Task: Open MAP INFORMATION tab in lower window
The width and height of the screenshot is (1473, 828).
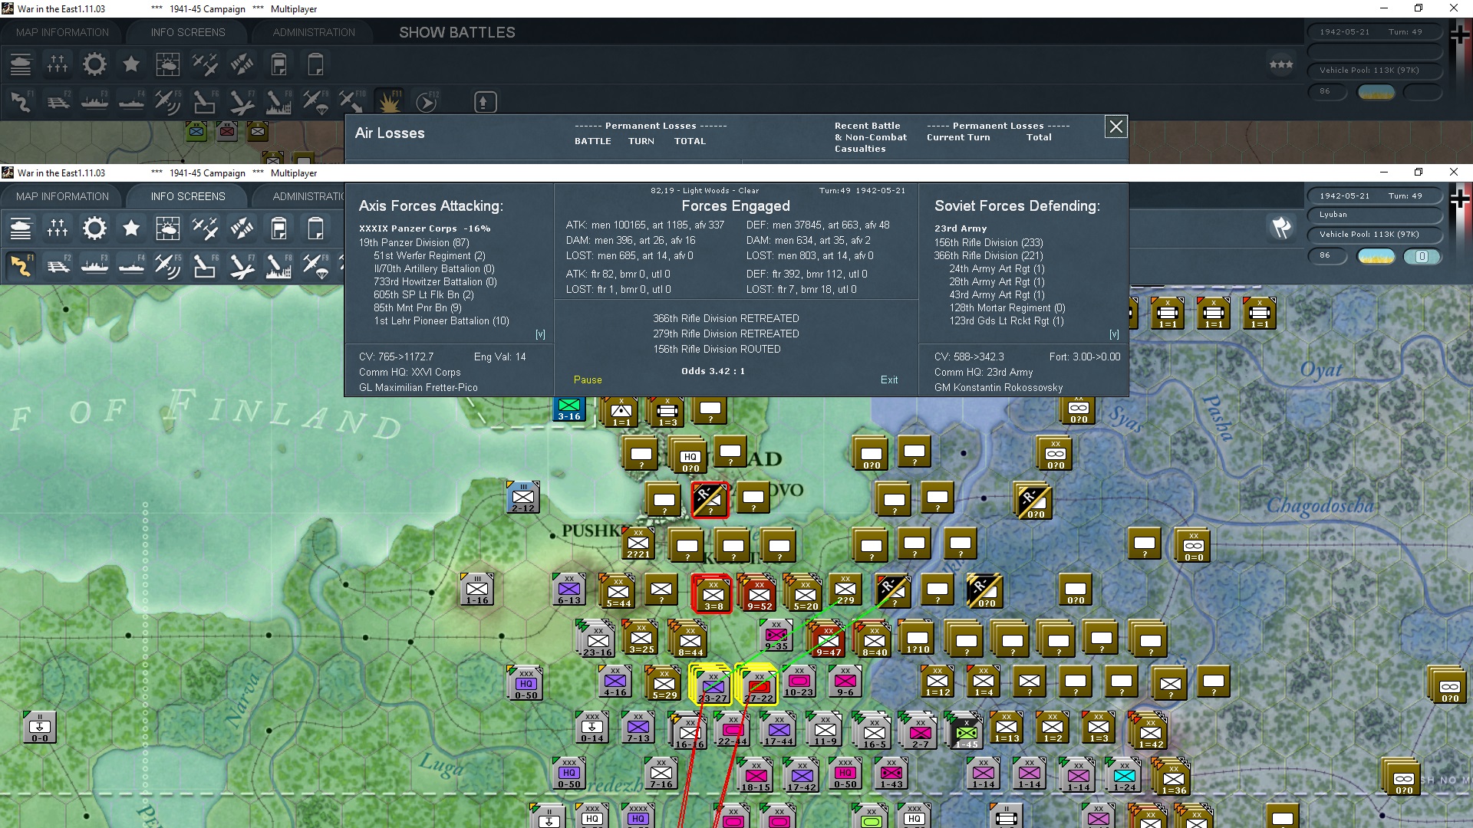Action: click(62, 196)
